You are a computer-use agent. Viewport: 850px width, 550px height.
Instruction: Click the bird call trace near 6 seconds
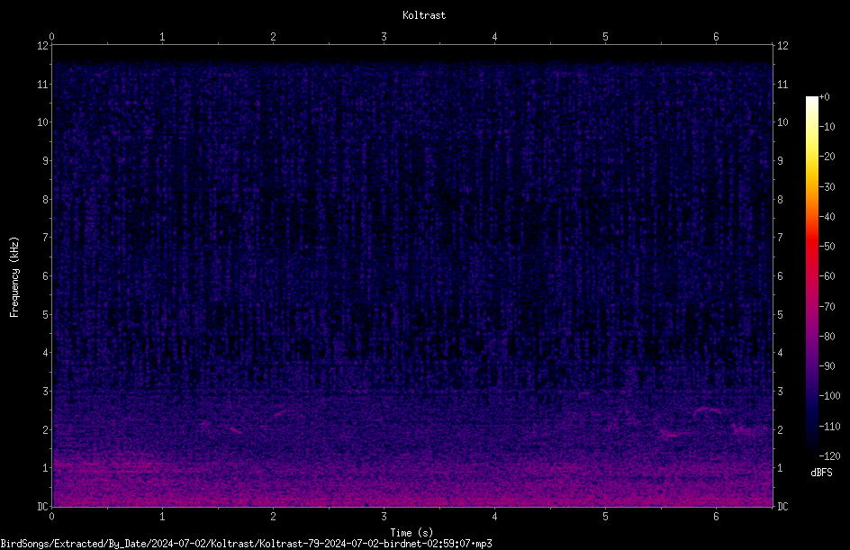(708, 410)
